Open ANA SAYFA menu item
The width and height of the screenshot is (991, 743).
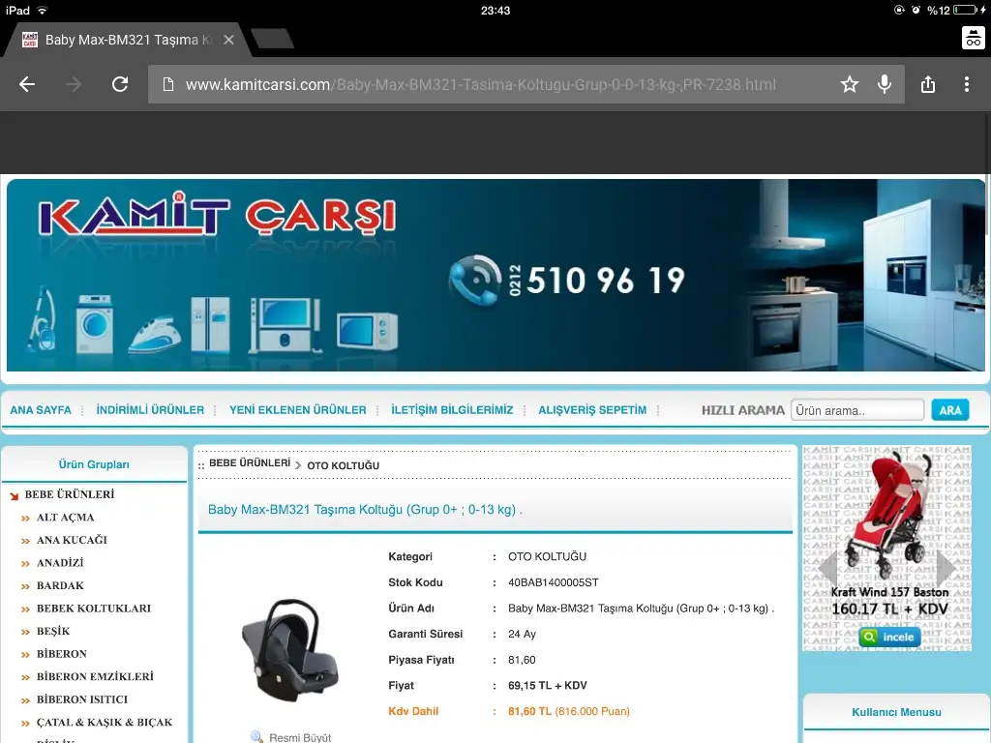tap(41, 410)
